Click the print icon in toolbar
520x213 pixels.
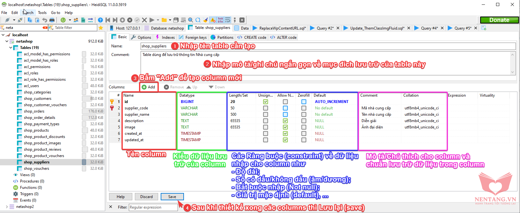pyautogui.click(x=52, y=20)
